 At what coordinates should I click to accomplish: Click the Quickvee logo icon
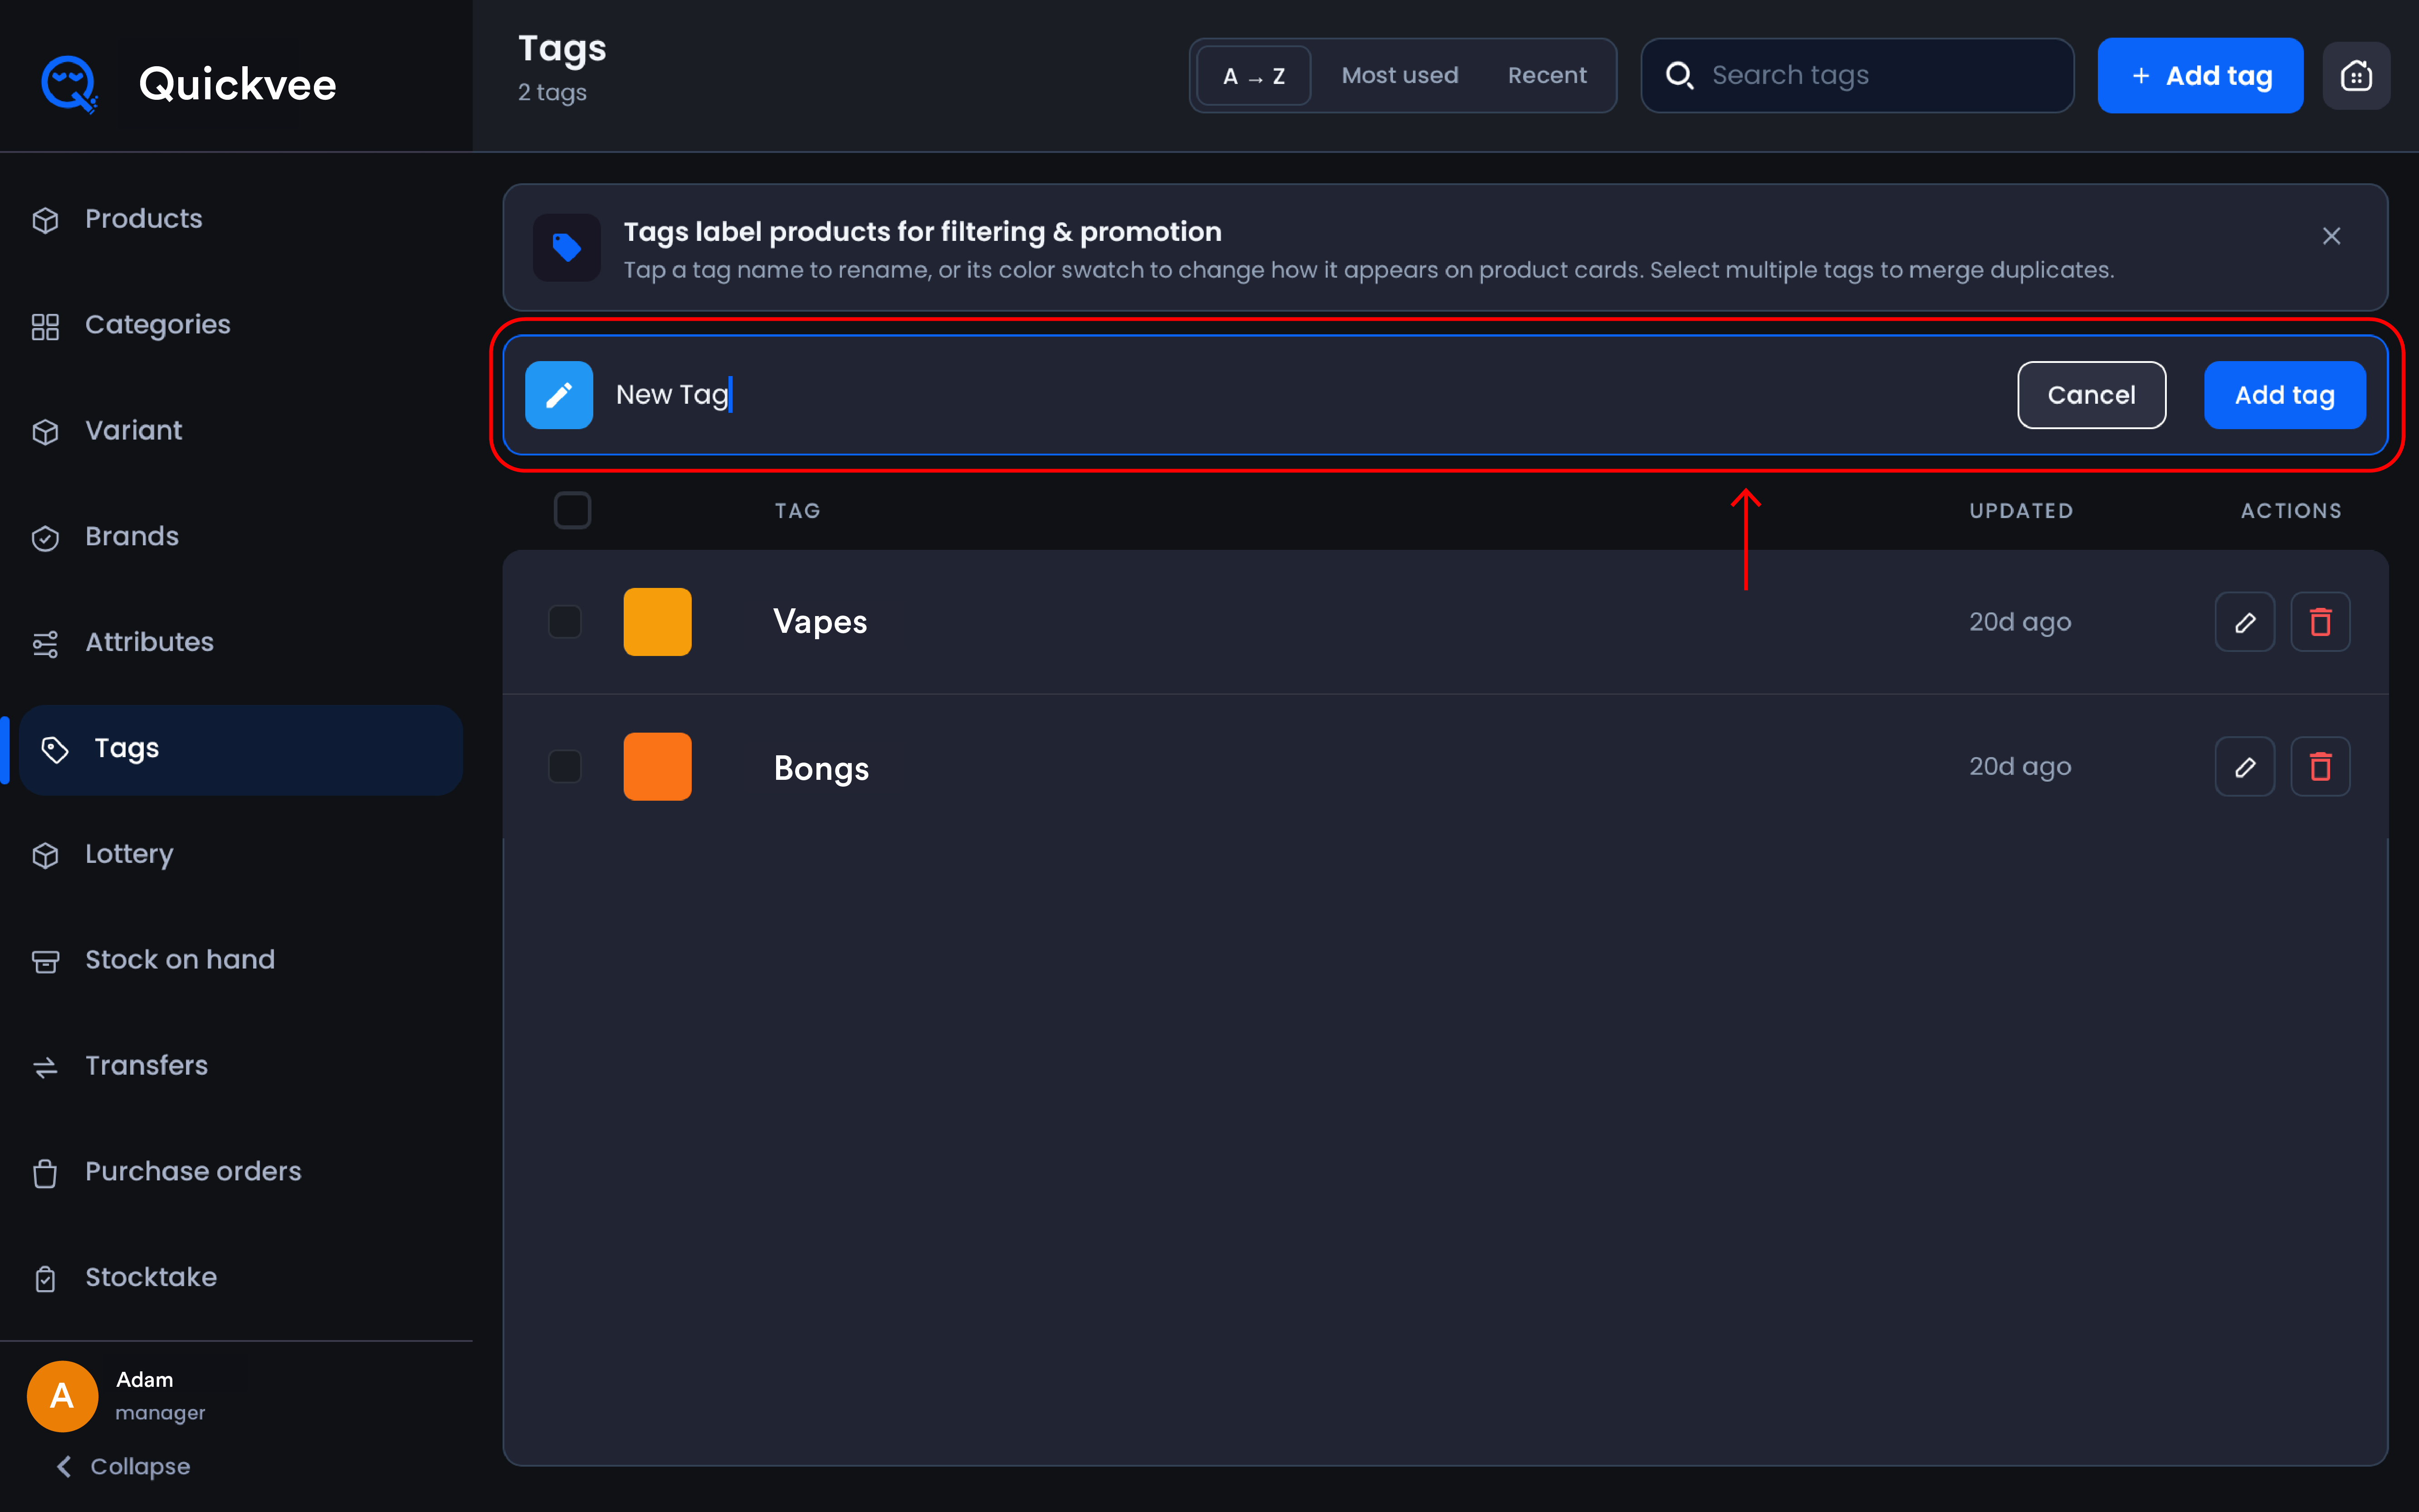[x=69, y=84]
